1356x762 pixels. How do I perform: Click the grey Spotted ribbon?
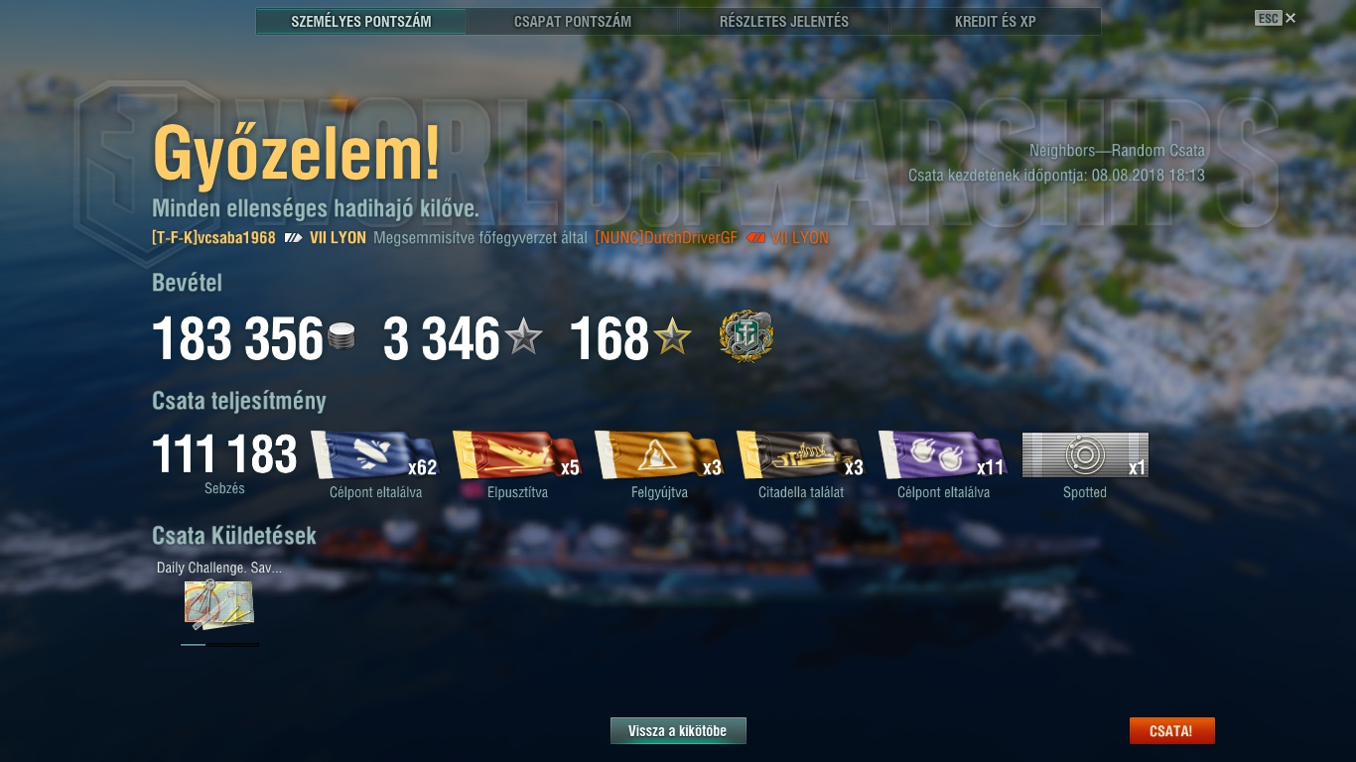click(x=1085, y=455)
